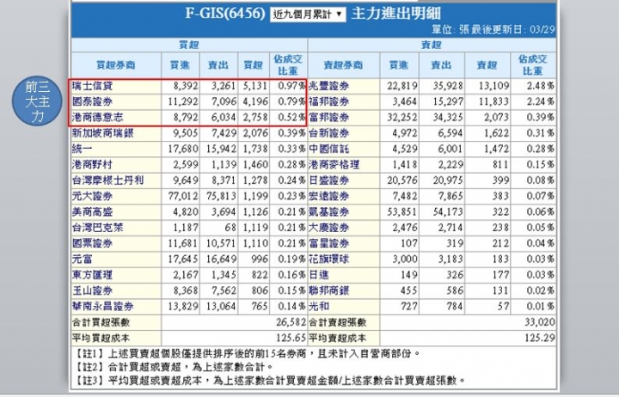Click the 日進 broker name
Screen dimensions: 619x397
319,275
